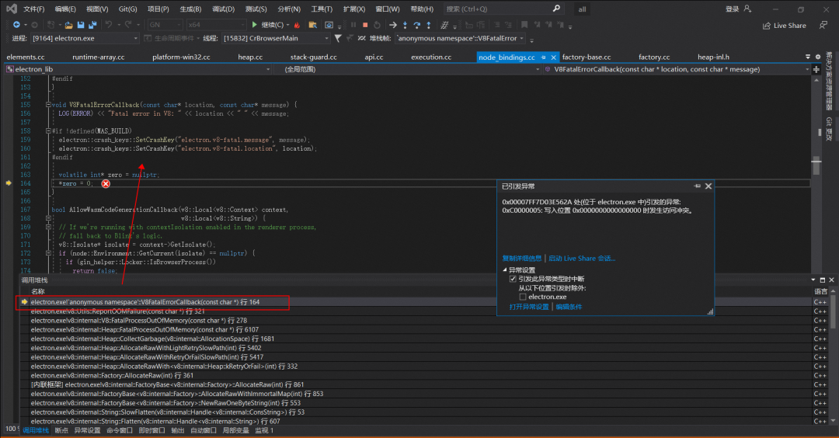Toggle 'break when this exception type is thrown' checkbox
This screenshot has width=839, height=438.
(513, 279)
